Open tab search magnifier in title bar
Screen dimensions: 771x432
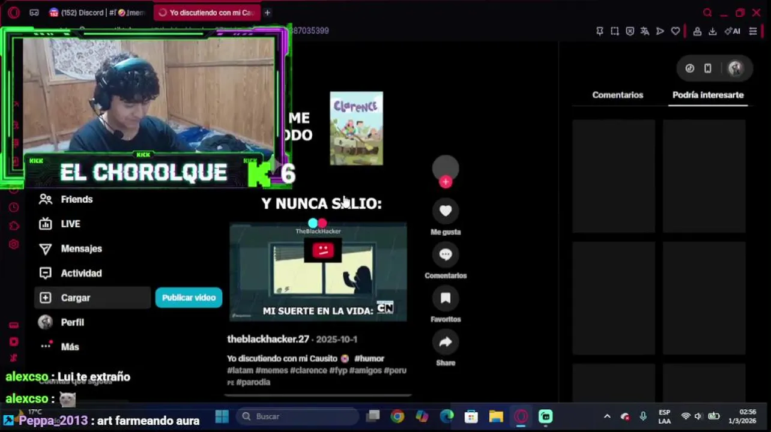[x=707, y=13]
